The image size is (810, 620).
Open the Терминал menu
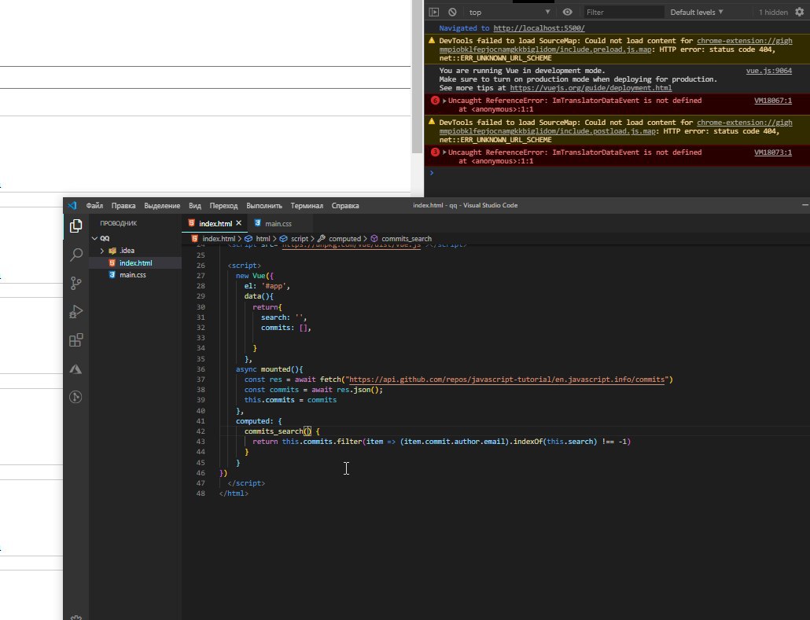[307, 205]
